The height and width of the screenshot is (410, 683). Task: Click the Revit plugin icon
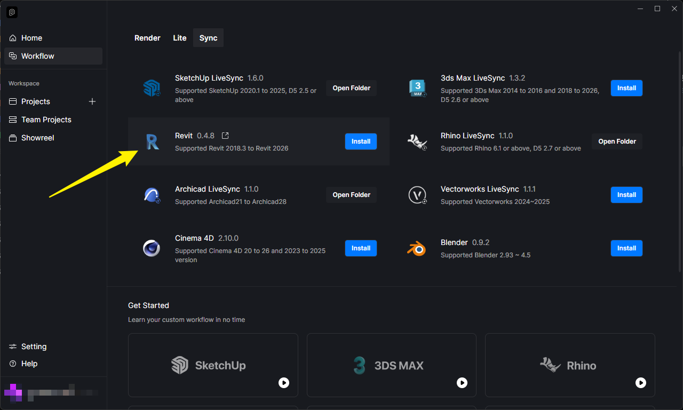coord(152,141)
